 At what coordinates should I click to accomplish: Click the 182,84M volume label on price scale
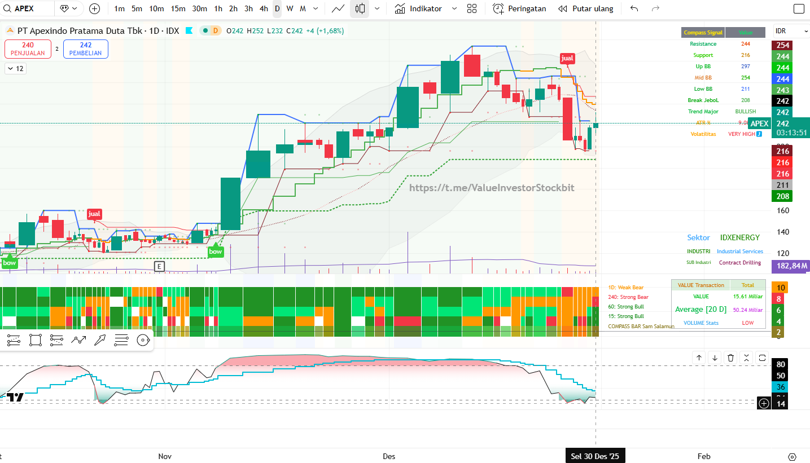pos(790,266)
